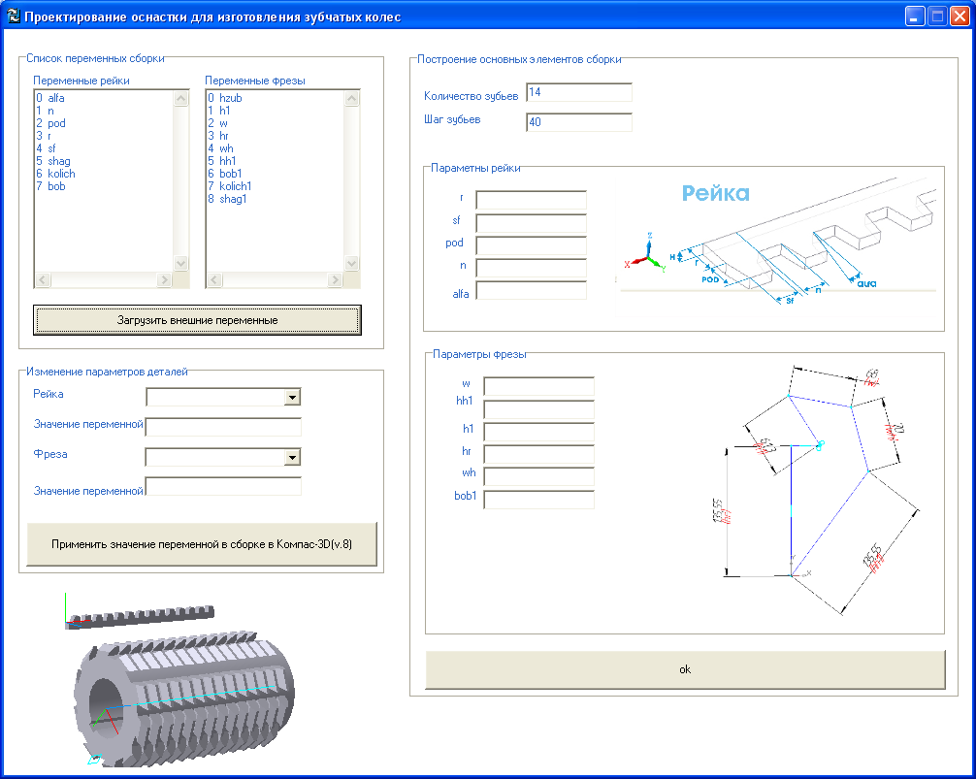
Task: Pick 'kolich1' from Переменные фрезы list
Action: (236, 186)
